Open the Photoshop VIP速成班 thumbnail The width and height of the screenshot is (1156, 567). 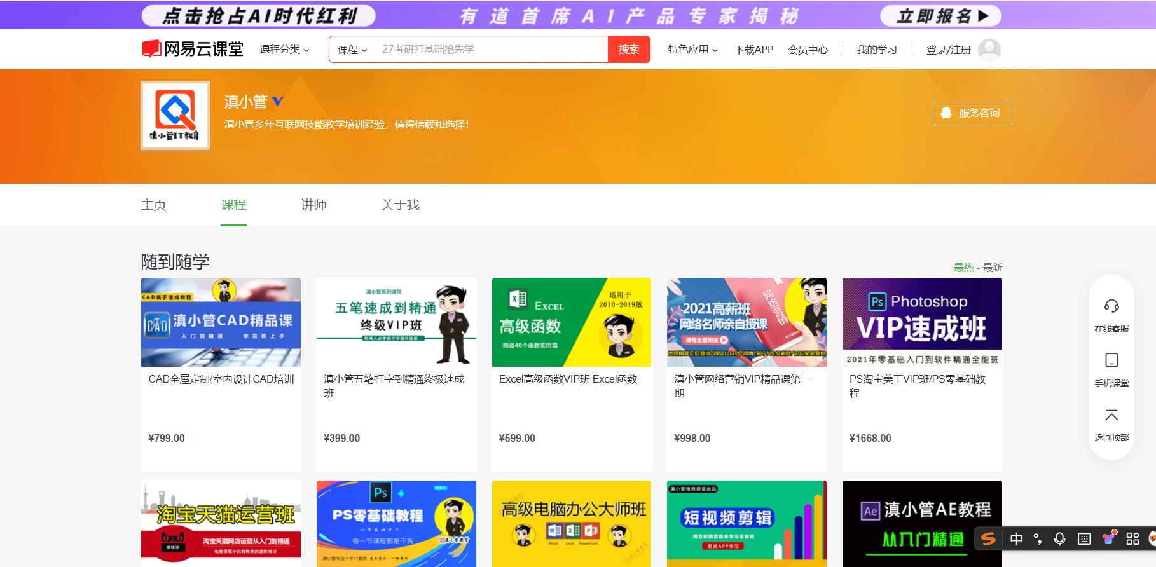(922, 322)
